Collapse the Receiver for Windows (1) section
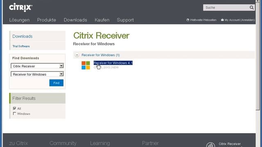The image size is (262, 147). coord(77,55)
